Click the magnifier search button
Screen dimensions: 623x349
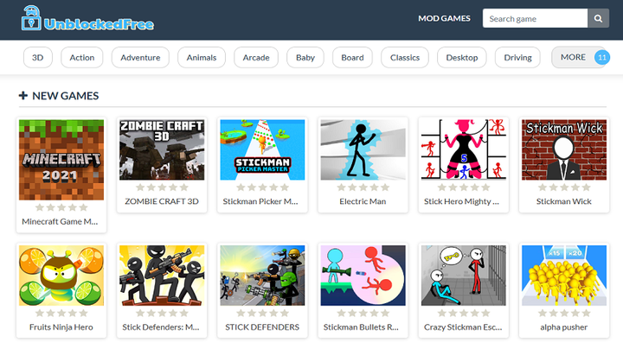[599, 18]
